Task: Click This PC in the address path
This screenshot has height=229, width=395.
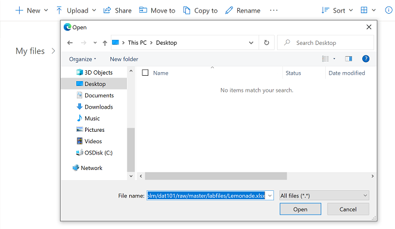Action: click(x=137, y=42)
